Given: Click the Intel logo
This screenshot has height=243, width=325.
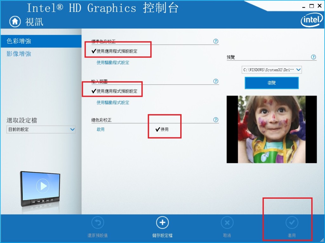Looking at the screenshot, I should click(312, 21).
